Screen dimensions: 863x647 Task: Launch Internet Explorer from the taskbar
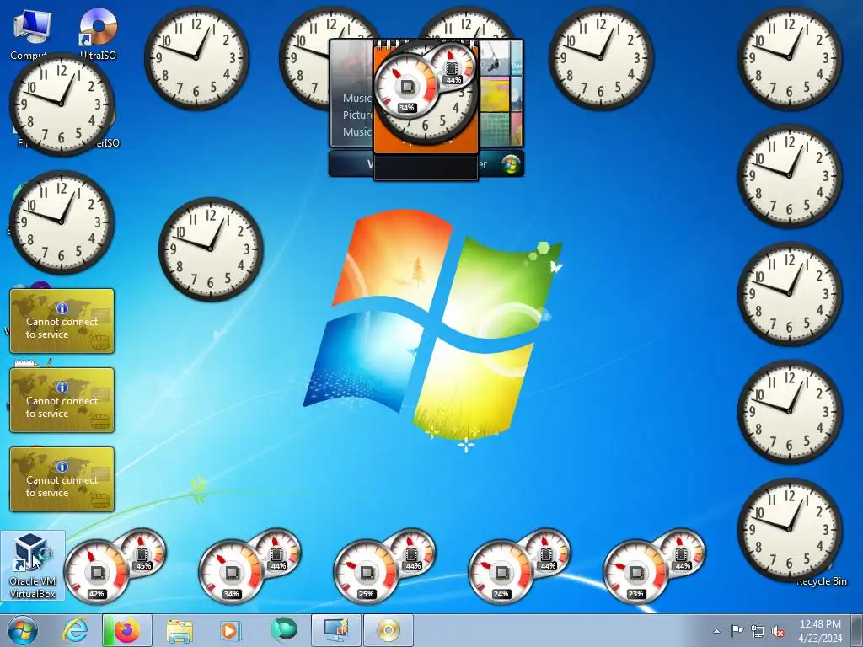pyautogui.click(x=75, y=630)
